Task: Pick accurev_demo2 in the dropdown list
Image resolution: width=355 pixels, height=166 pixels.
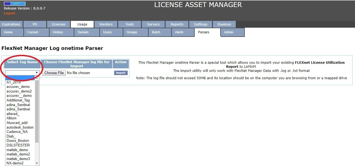Action: pos(20,91)
